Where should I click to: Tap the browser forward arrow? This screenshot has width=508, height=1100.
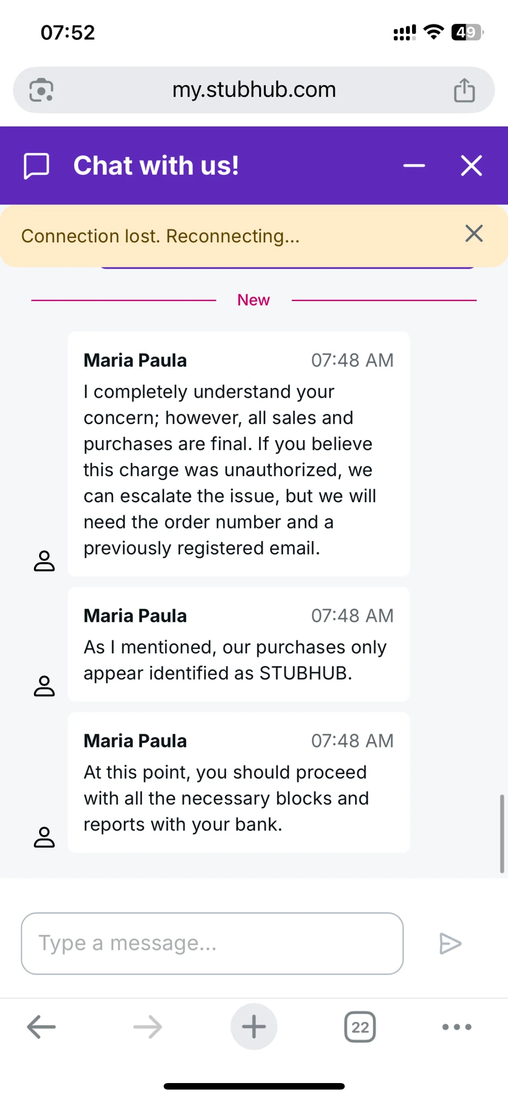(148, 1027)
